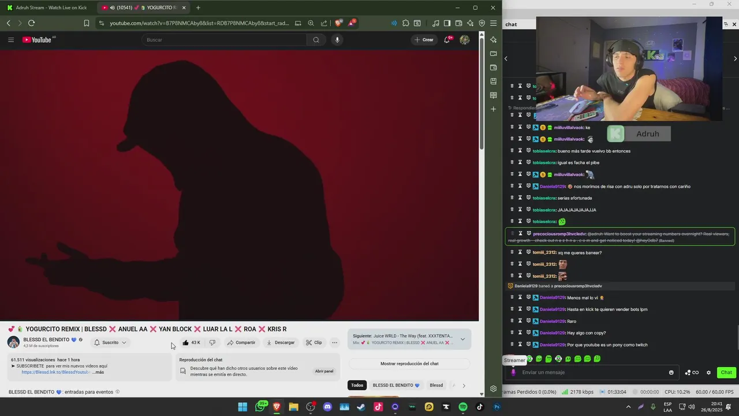Open chat settings gear icon
Image resolution: width=739 pixels, height=416 pixels.
coord(708,373)
